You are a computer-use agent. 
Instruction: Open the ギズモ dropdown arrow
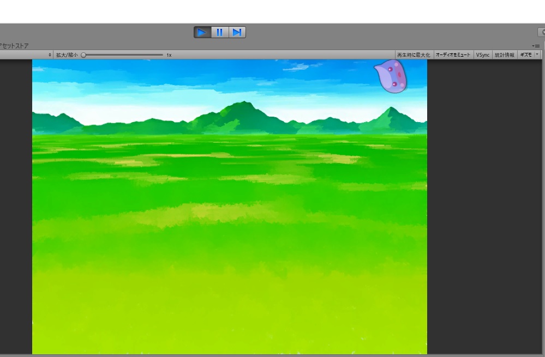(537, 55)
